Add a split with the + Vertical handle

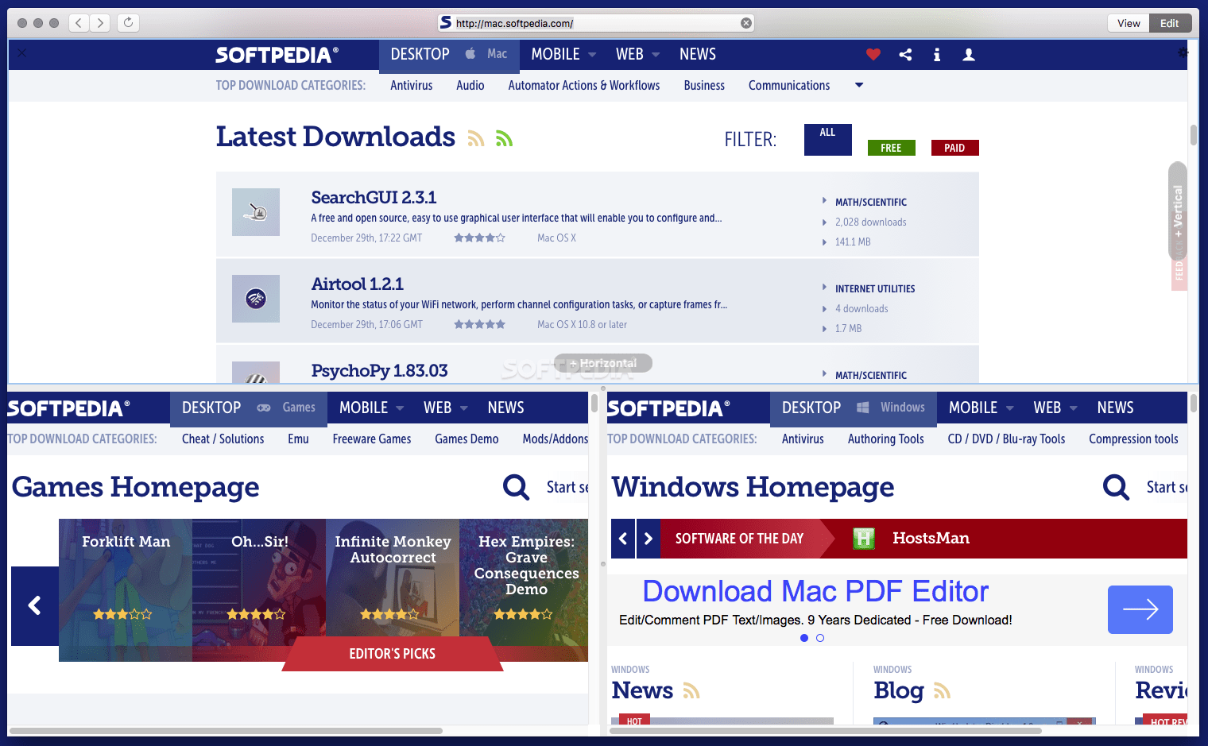(x=1178, y=211)
